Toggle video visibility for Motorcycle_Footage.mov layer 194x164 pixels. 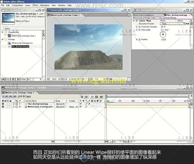click(3, 107)
